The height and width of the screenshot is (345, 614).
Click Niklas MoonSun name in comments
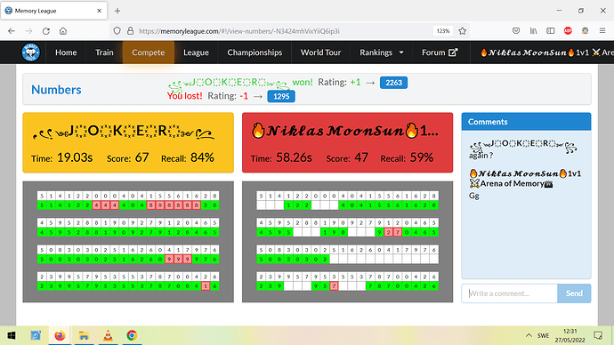click(x=525, y=179)
